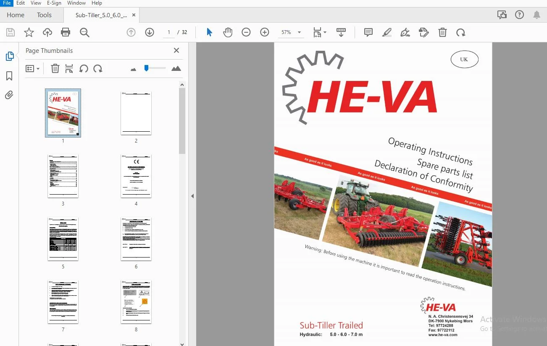Open the notifications bell
Screen dimensions: 547x346
click(x=536, y=15)
